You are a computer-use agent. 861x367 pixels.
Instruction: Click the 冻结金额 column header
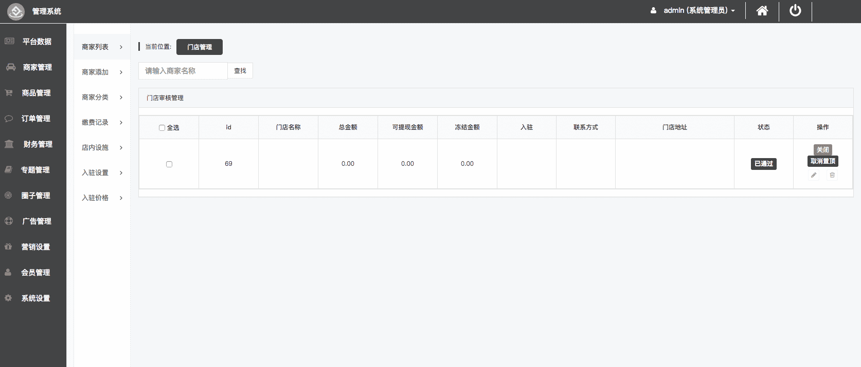(x=467, y=127)
